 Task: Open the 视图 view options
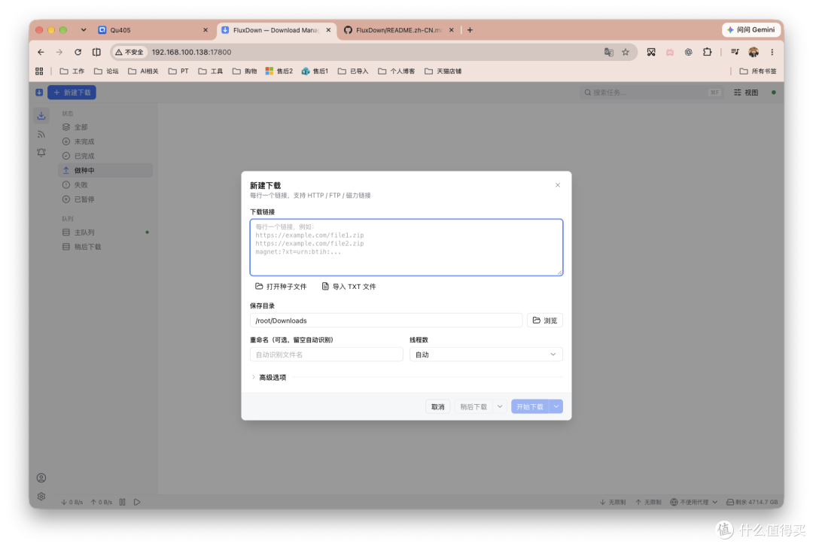tap(746, 93)
